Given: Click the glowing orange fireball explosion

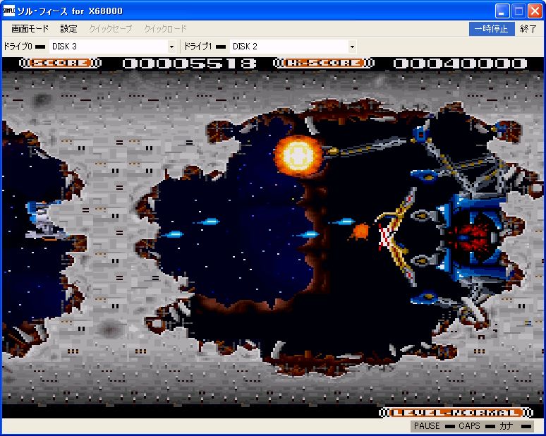Looking at the screenshot, I should click(298, 155).
